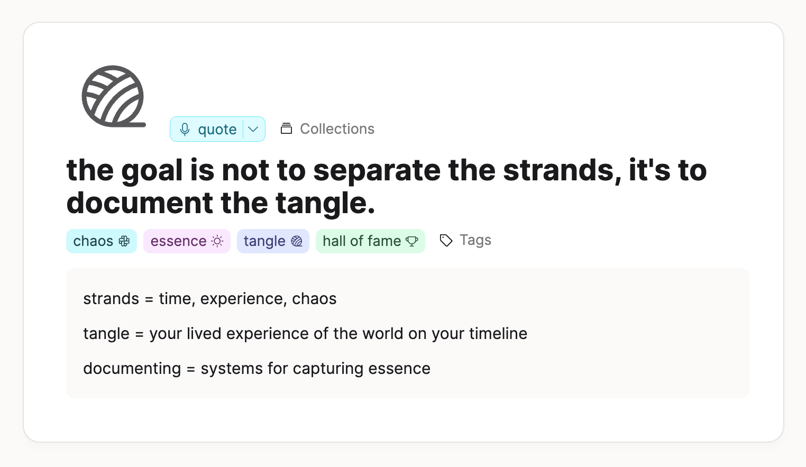Click the large yarn ball note icon

pos(113,97)
